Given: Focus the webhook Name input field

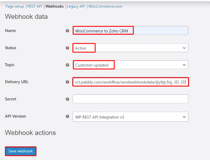Looking at the screenshot, I should (x=130, y=31).
